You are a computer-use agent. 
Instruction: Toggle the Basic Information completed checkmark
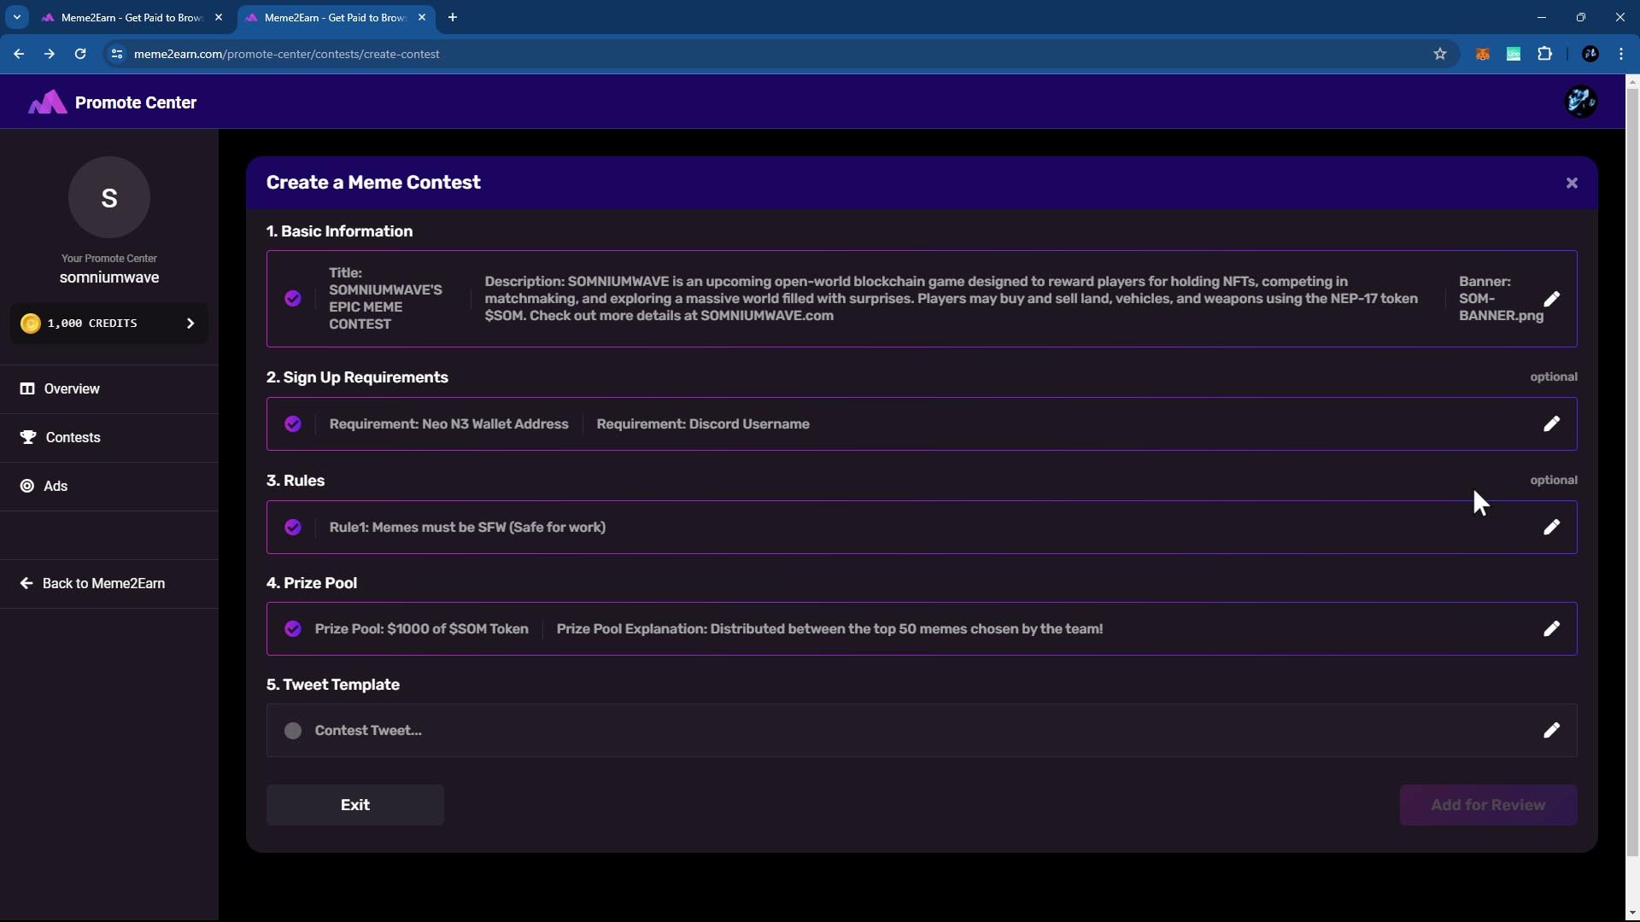(x=293, y=299)
